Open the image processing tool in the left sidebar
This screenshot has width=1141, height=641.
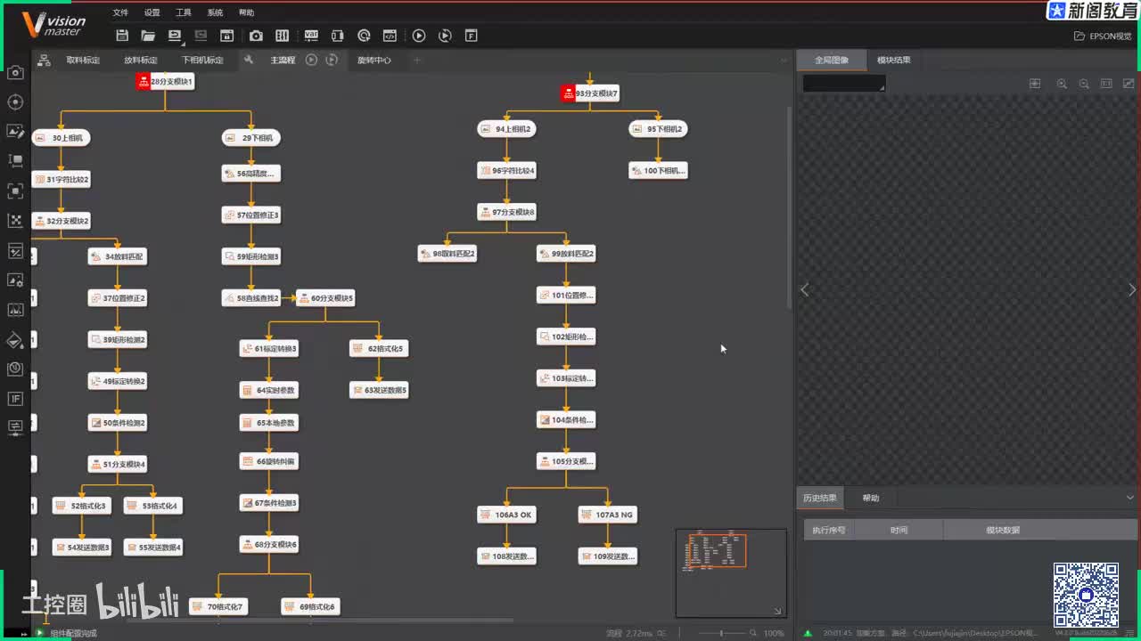point(15,131)
